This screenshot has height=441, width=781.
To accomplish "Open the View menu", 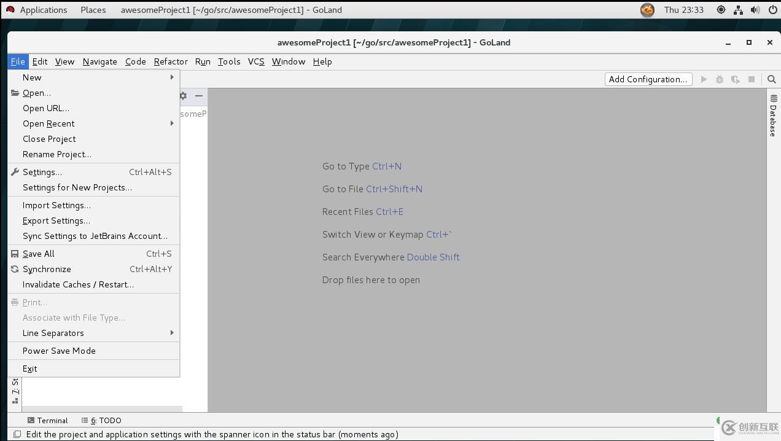I will tap(64, 61).
